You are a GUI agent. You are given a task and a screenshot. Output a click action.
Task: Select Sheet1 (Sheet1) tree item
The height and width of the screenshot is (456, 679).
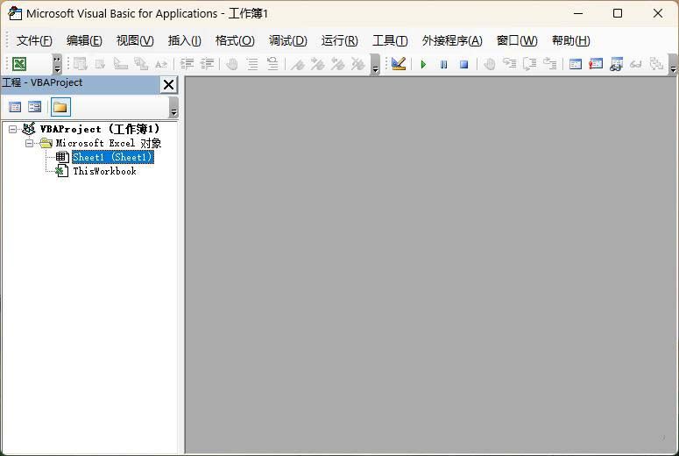click(x=113, y=157)
